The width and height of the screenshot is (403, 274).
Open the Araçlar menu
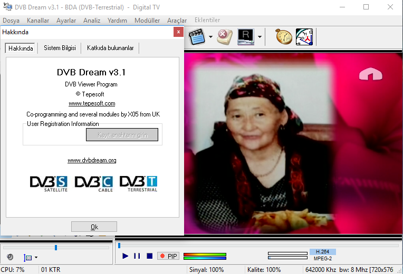pyautogui.click(x=177, y=21)
